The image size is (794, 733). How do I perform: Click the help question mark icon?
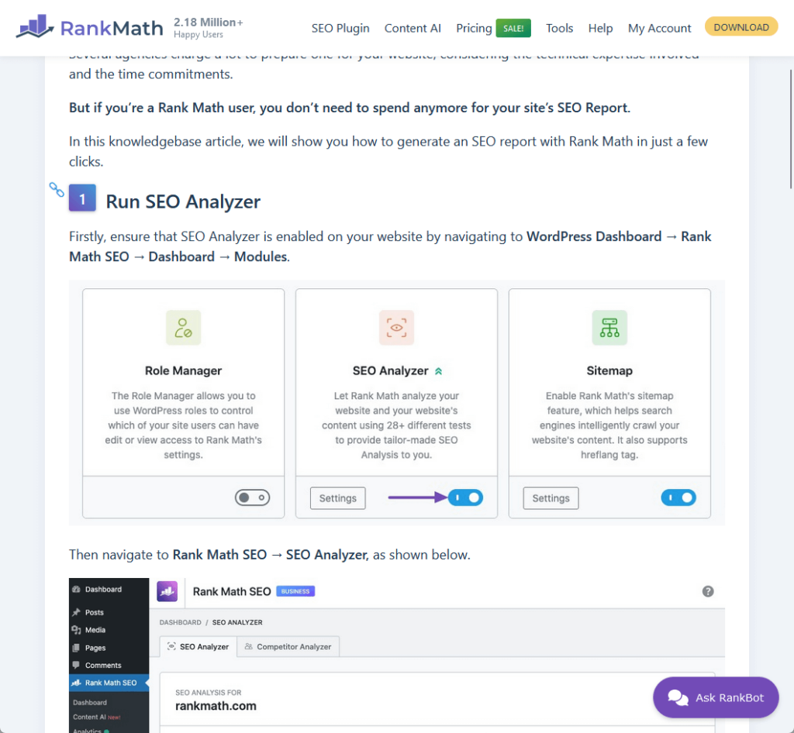pyautogui.click(x=708, y=591)
